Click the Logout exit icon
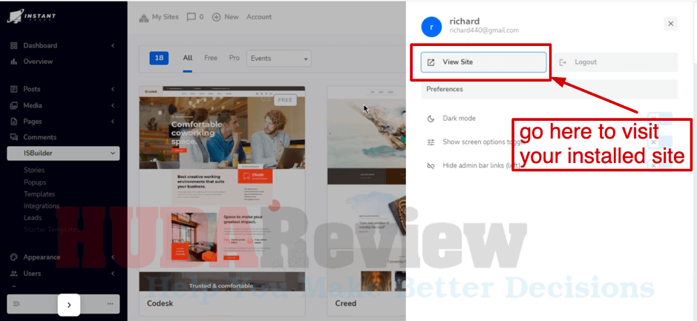The width and height of the screenshot is (697, 321). tap(563, 62)
